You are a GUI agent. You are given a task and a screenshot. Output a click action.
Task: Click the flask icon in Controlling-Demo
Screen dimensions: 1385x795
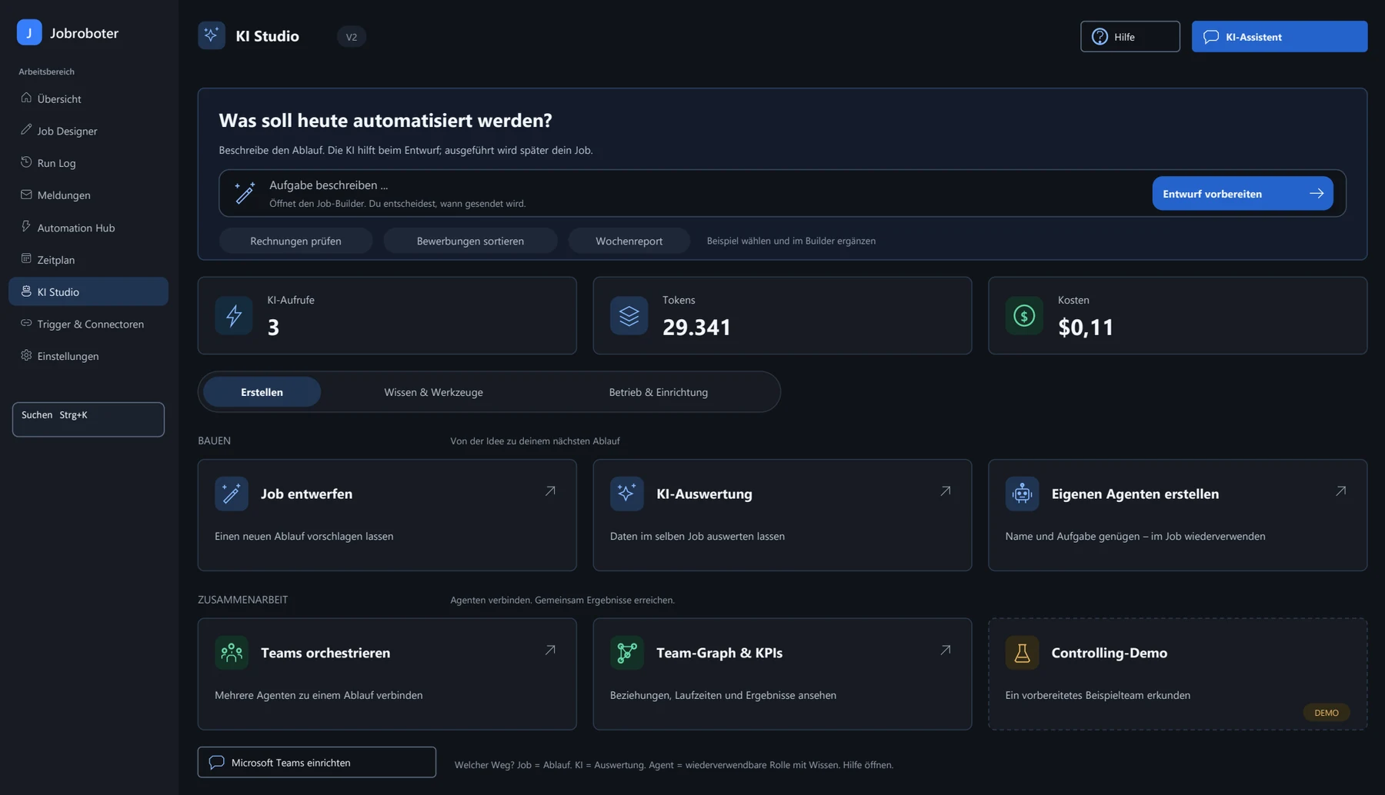(x=1022, y=652)
